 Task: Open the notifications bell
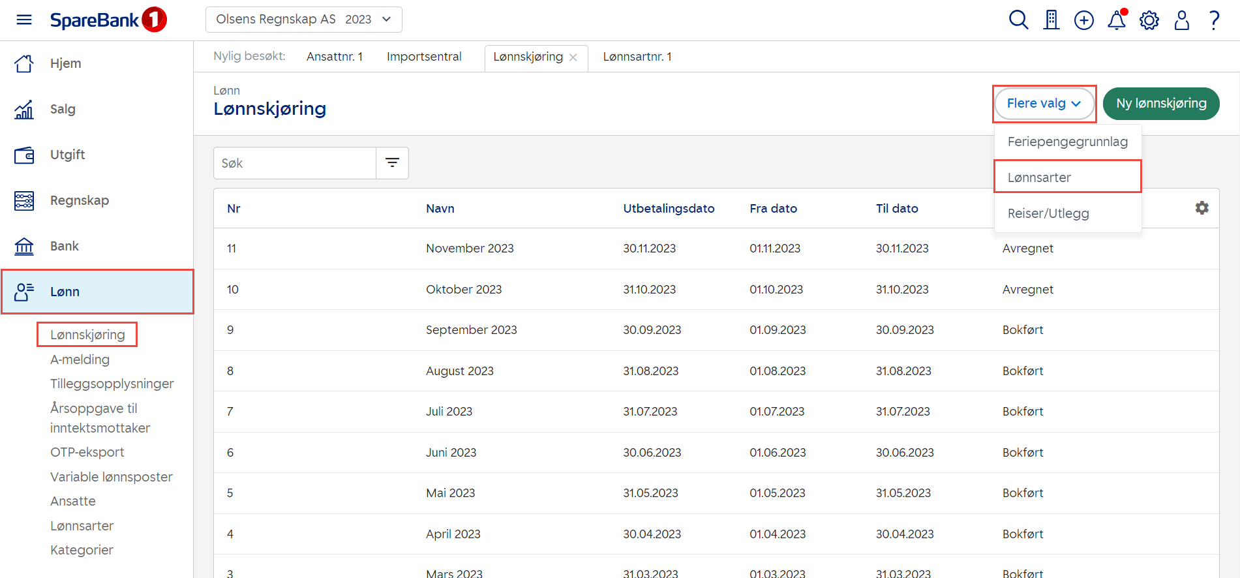coord(1116,20)
